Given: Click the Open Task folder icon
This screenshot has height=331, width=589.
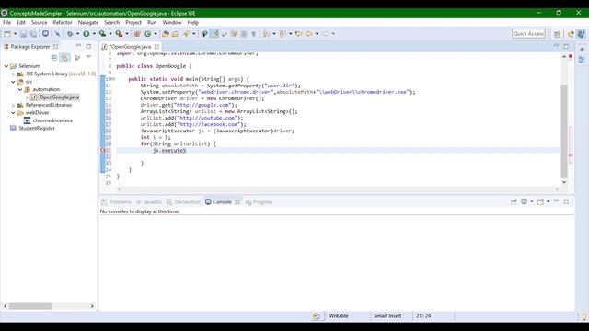Looking at the screenshot, I should (176, 34).
